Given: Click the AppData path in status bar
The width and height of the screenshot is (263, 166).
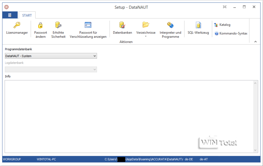Looking at the screenshot, I should click(144, 159).
